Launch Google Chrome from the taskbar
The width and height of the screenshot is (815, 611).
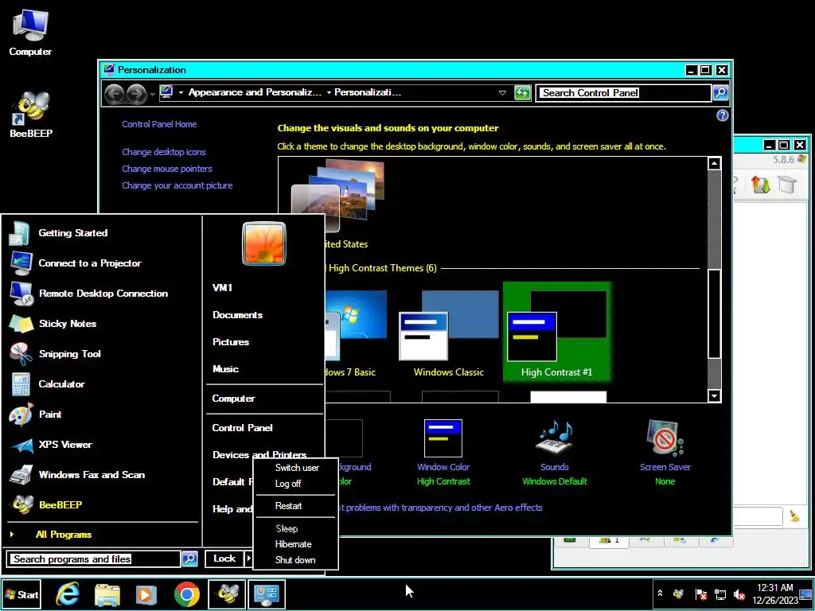coord(186,593)
